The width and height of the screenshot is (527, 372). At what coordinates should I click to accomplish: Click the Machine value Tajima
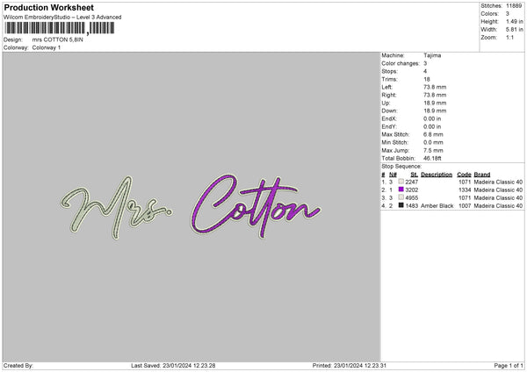pyautogui.click(x=432, y=55)
